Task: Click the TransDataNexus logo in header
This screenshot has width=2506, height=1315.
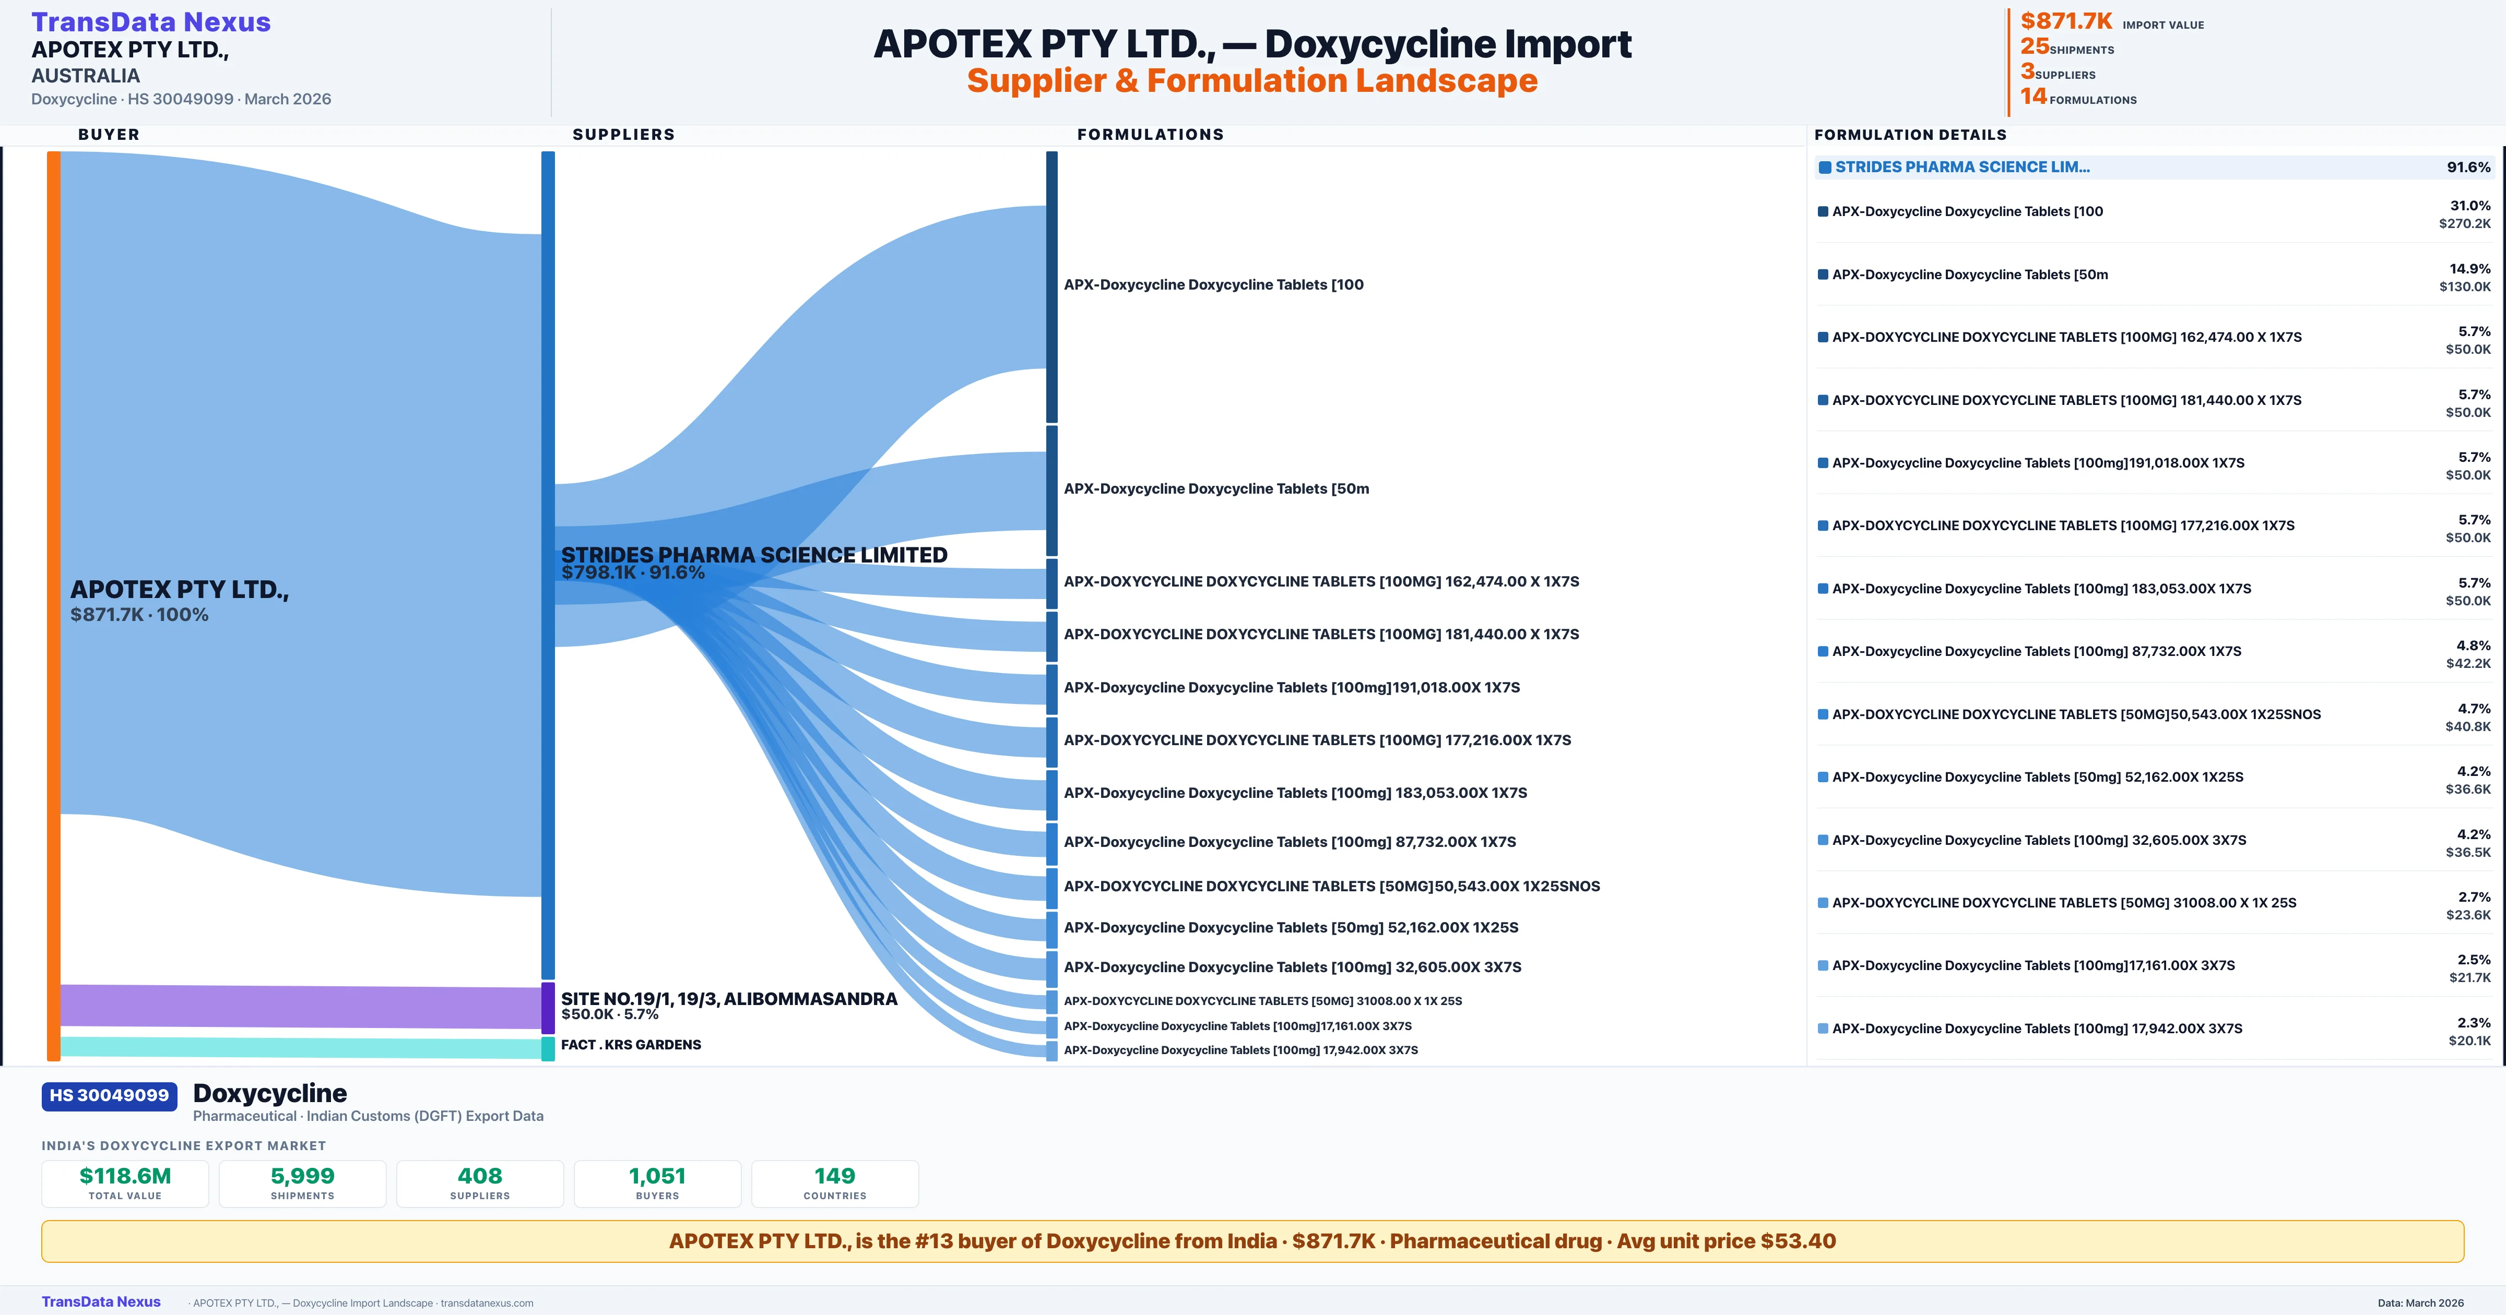Action: click(151, 21)
